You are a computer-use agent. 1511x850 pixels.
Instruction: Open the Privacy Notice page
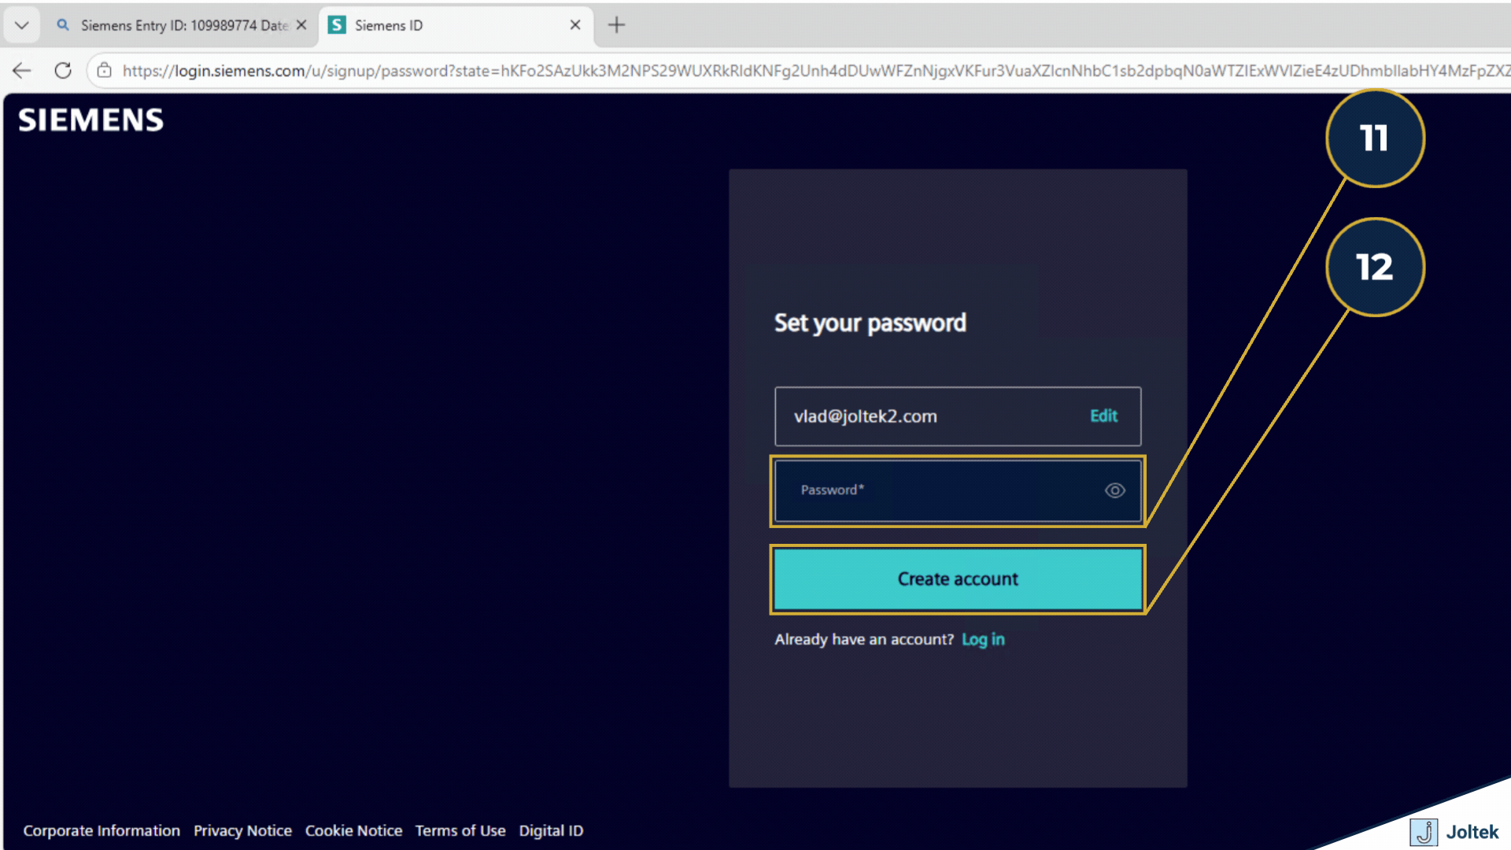(x=242, y=830)
